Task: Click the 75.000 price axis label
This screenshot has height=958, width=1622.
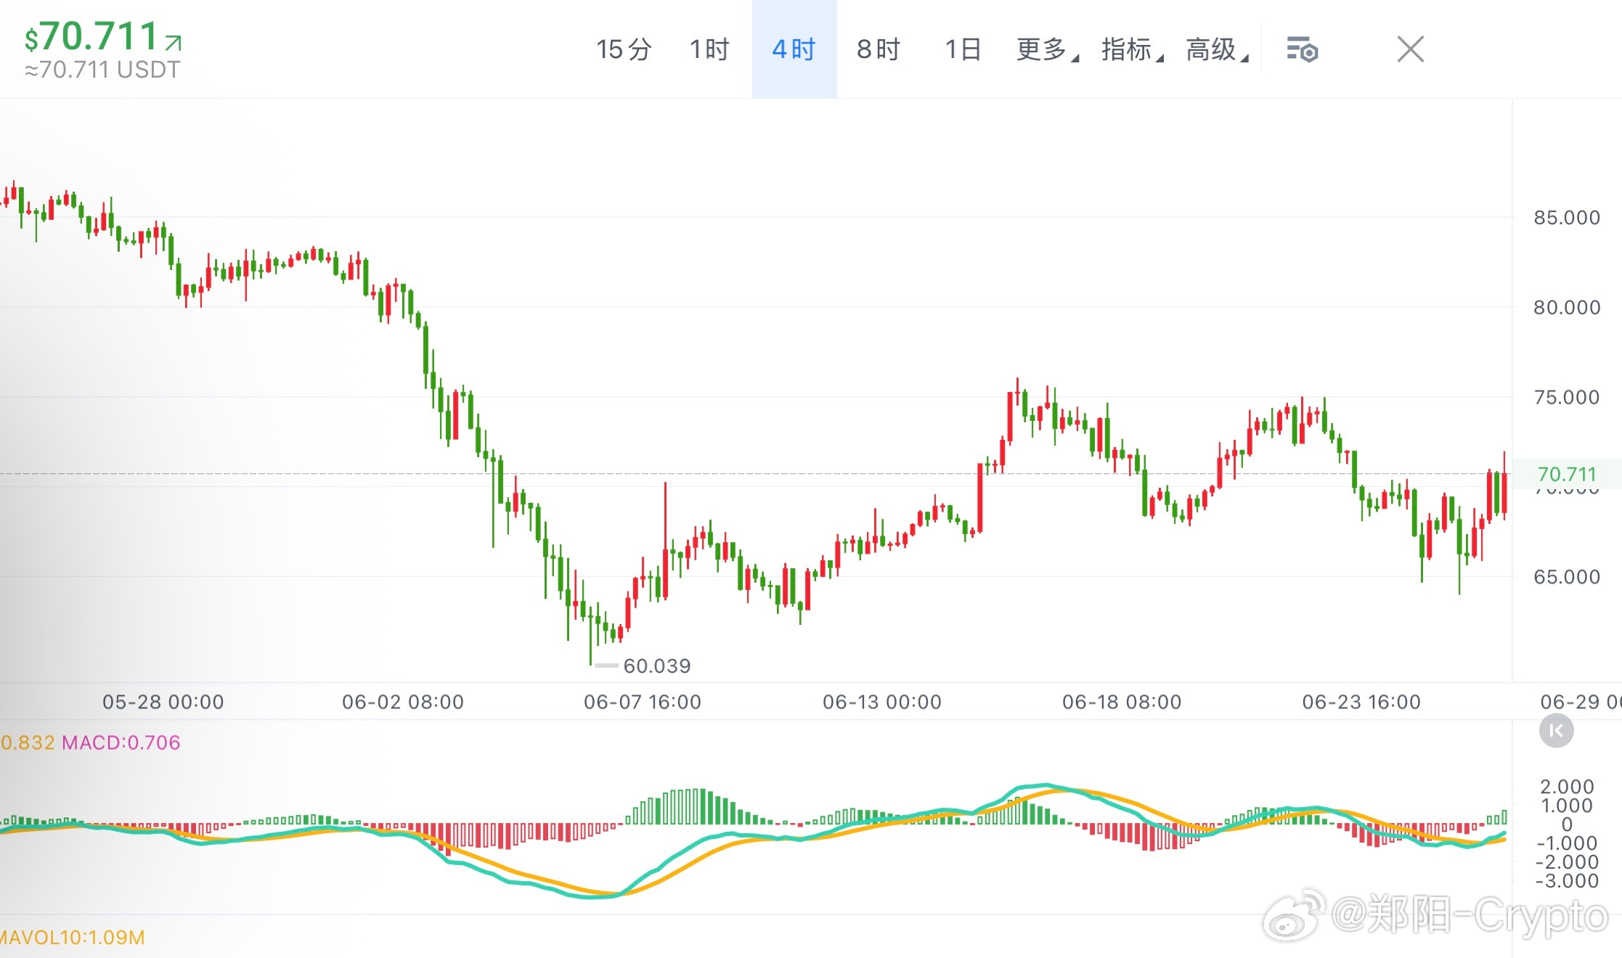Action: click(1567, 397)
